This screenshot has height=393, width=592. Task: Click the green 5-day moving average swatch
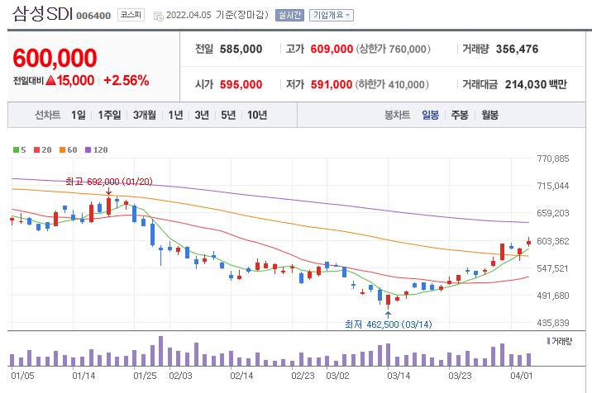[x=16, y=149]
